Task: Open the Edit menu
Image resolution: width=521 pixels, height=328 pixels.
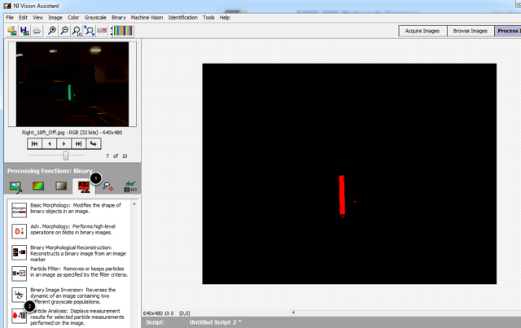Action: 23,18
